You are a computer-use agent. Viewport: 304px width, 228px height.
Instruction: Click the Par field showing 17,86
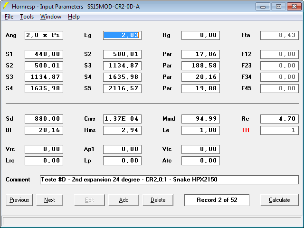pyautogui.click(x=200, y=54)
